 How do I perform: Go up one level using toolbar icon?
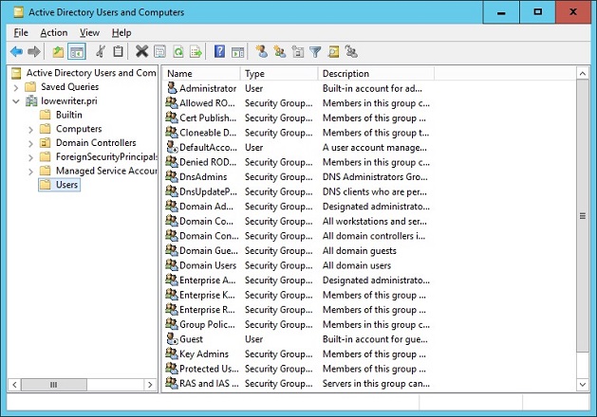(x=59, y=51)
